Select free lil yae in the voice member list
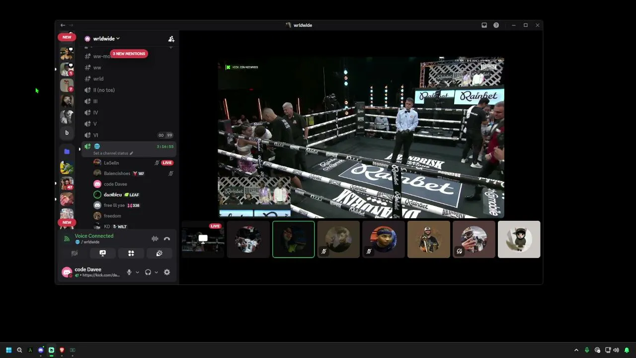This screenshot has height=358, width=636. [x=133, y=205]
